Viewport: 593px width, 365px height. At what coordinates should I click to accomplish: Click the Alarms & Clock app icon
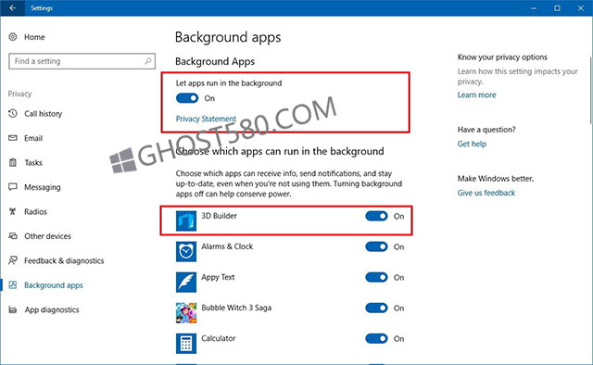[186, 252]
